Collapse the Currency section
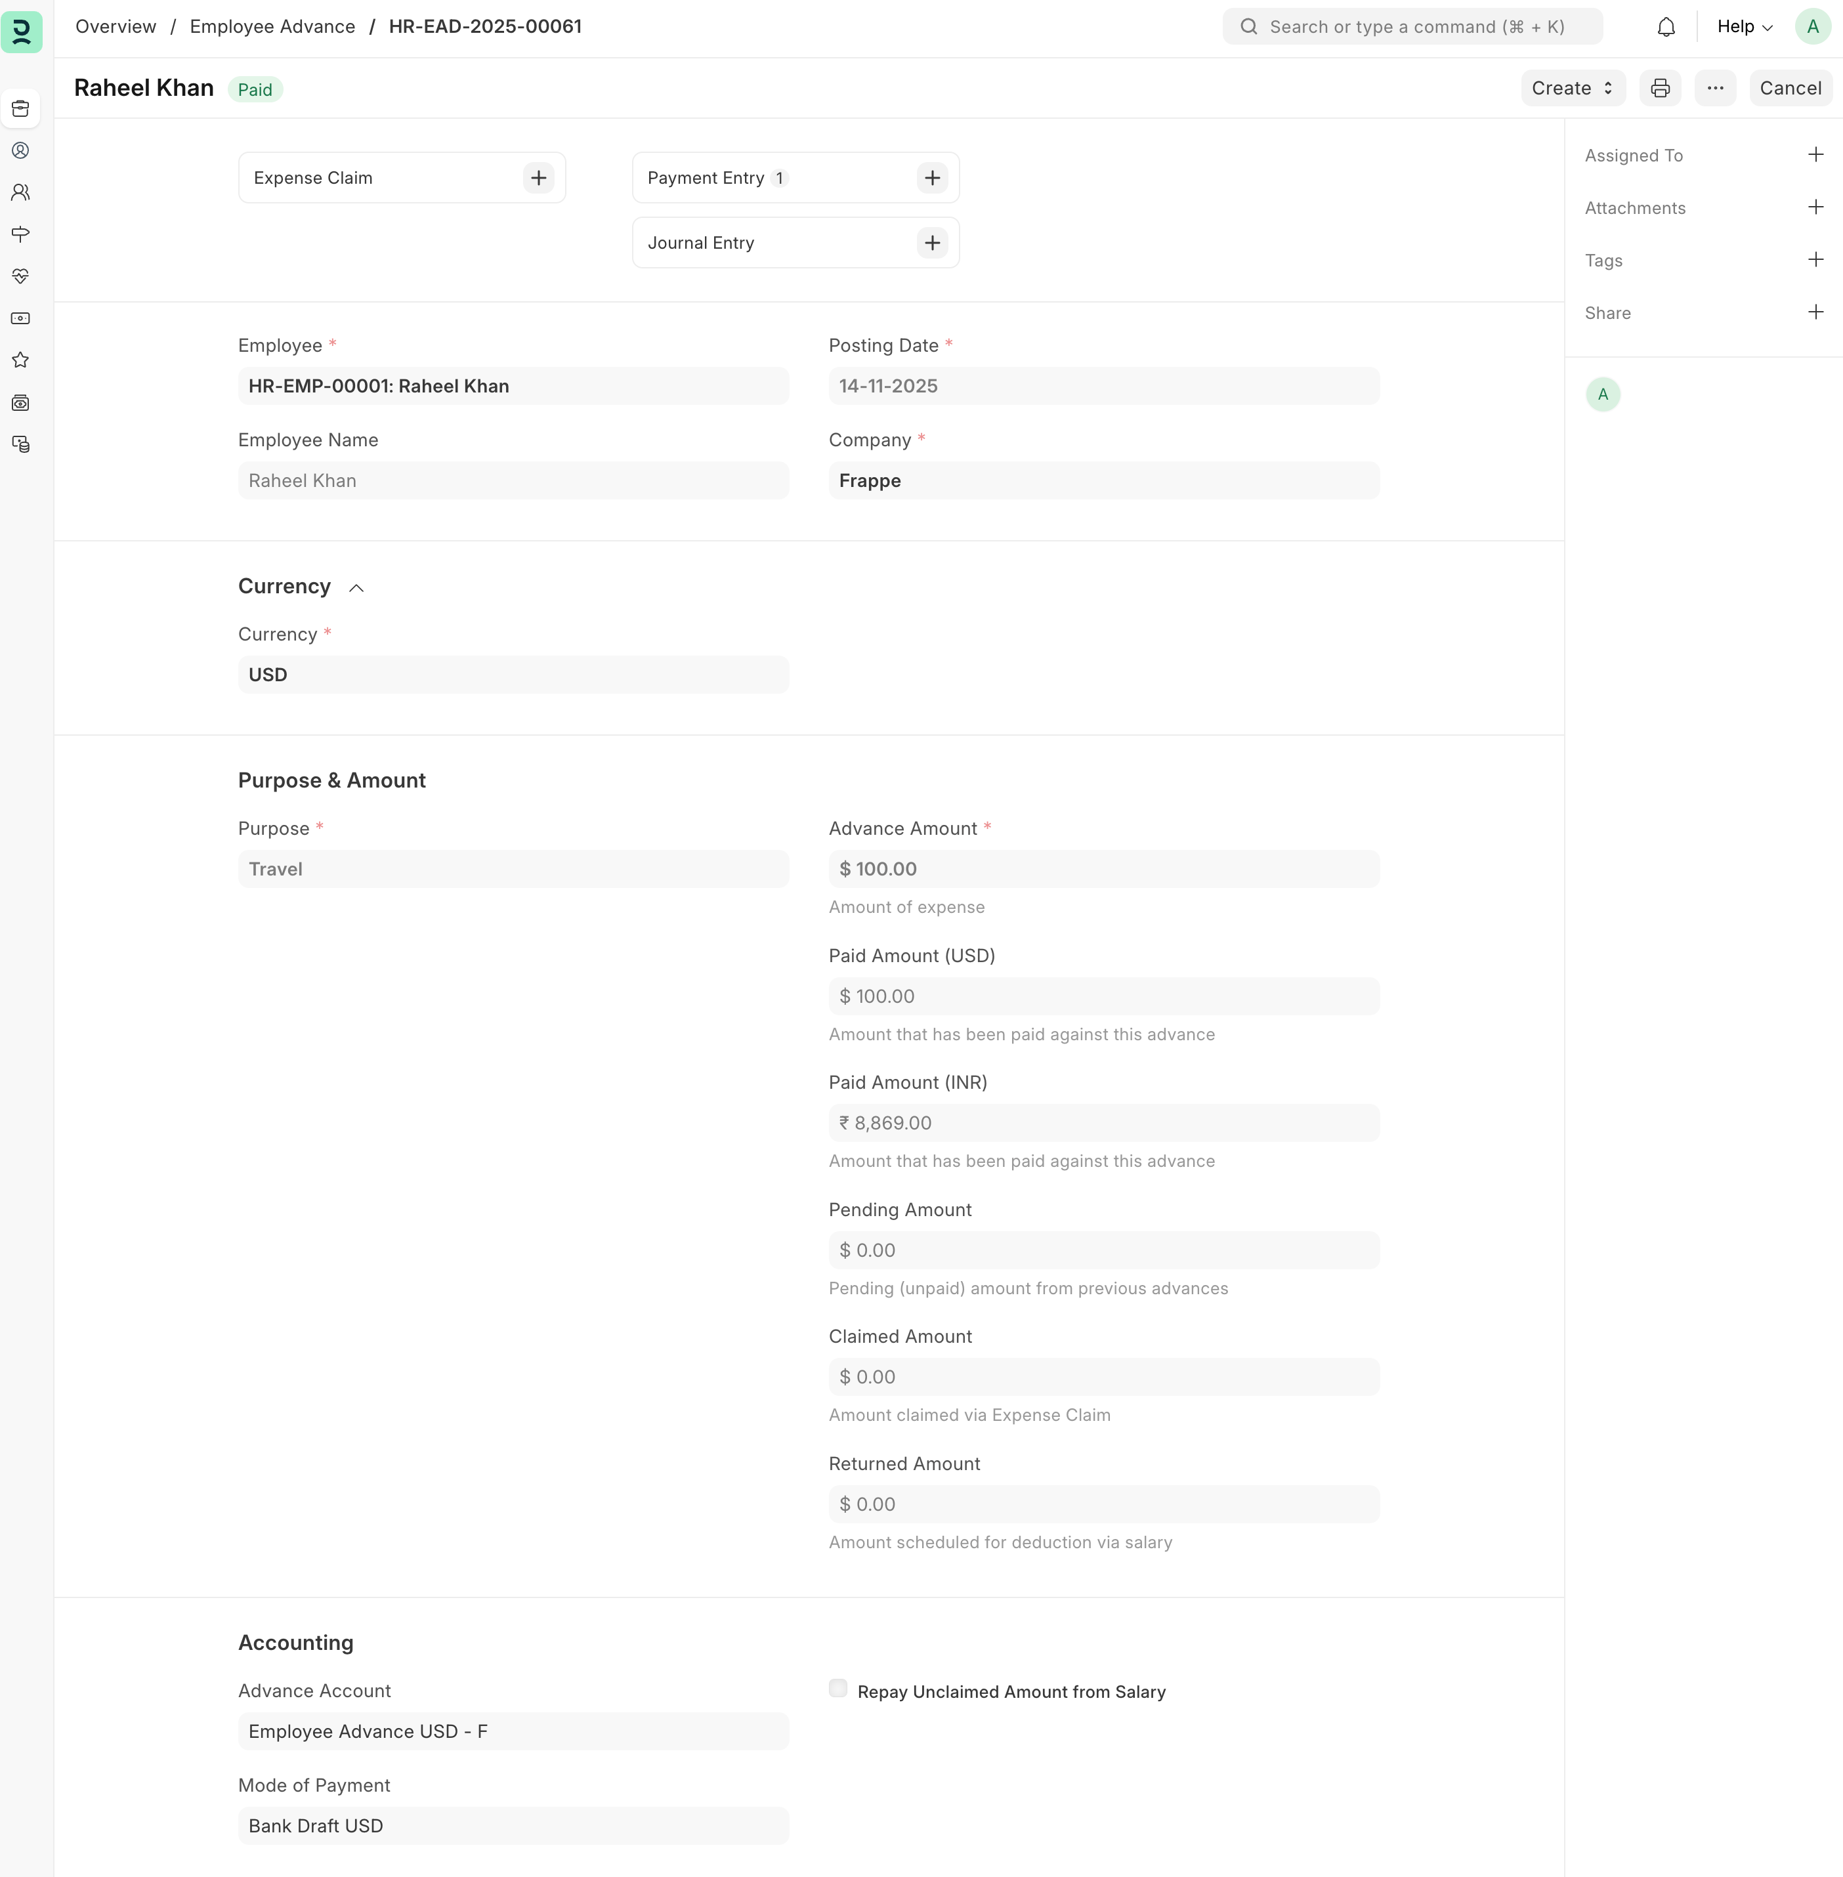 (x=356, y=587)
